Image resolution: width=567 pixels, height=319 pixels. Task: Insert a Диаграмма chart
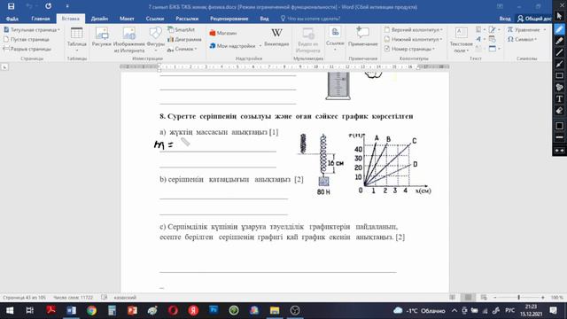[x=184, y=39]
